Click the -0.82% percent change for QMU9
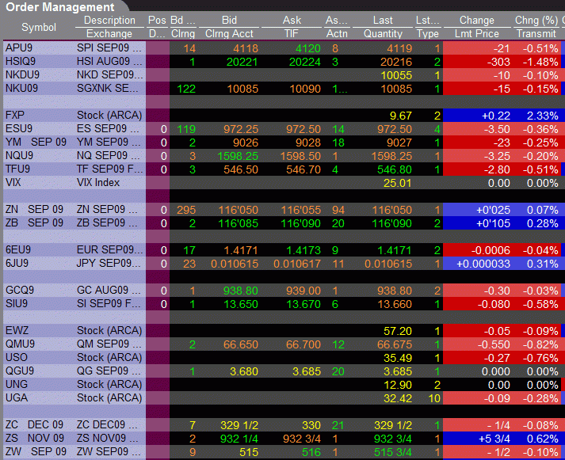This screenshot has width=565, height=460. (540, 344)
